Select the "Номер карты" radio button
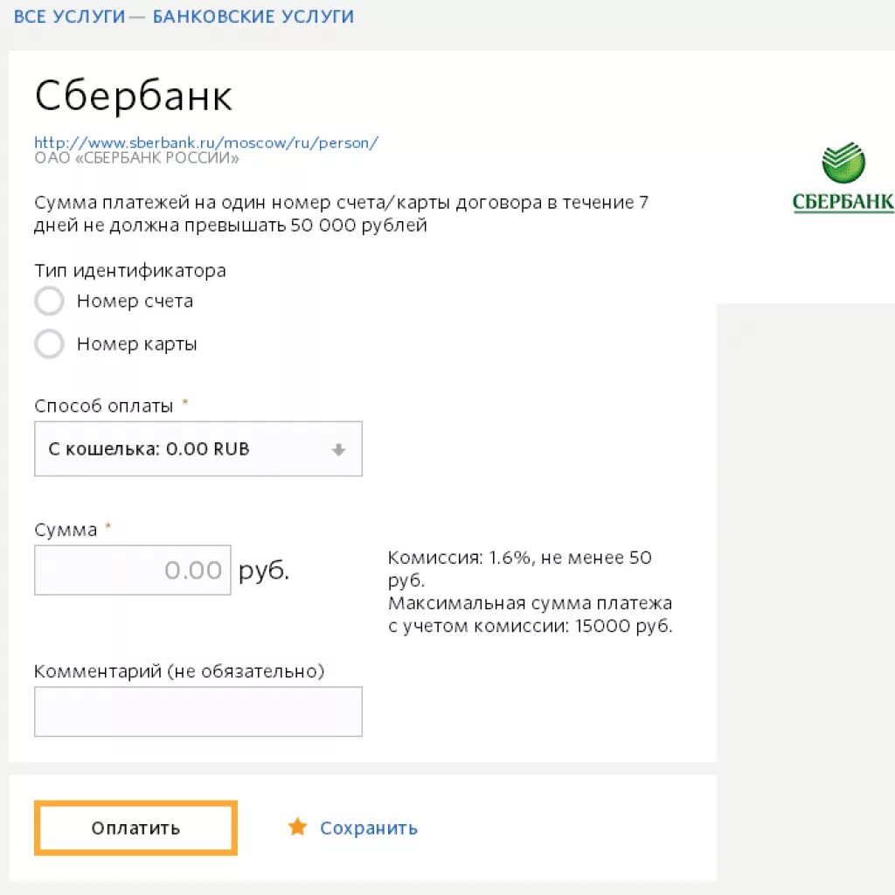The height and width of the screenshot is (895, 895). tap(50, 344)
